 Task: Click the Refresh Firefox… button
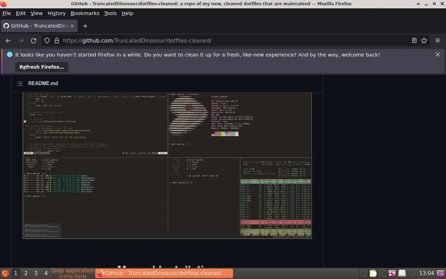pyautogui.click(x=42, y=67)
